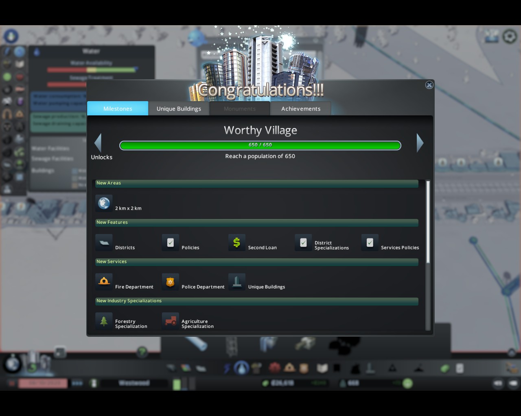Click the 'Police Department' label text
521x416 pixels.
pos(203,287)
